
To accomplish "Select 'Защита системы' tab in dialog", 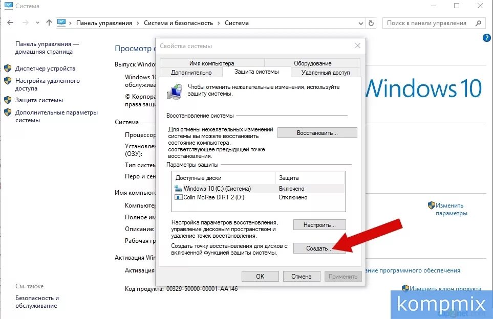I will click(x=256, y=72).
